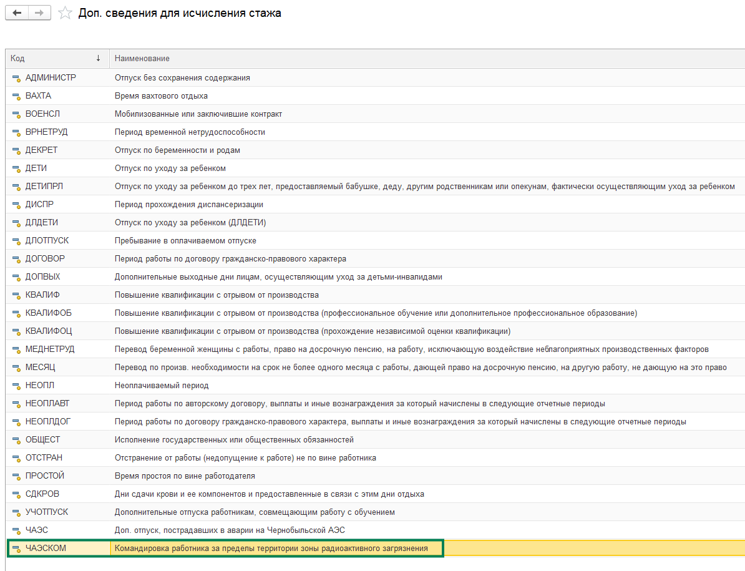Click the row icon next to КВАЛИФОЦ
Screen dimensions: 745x571
(x=16, y=331)
